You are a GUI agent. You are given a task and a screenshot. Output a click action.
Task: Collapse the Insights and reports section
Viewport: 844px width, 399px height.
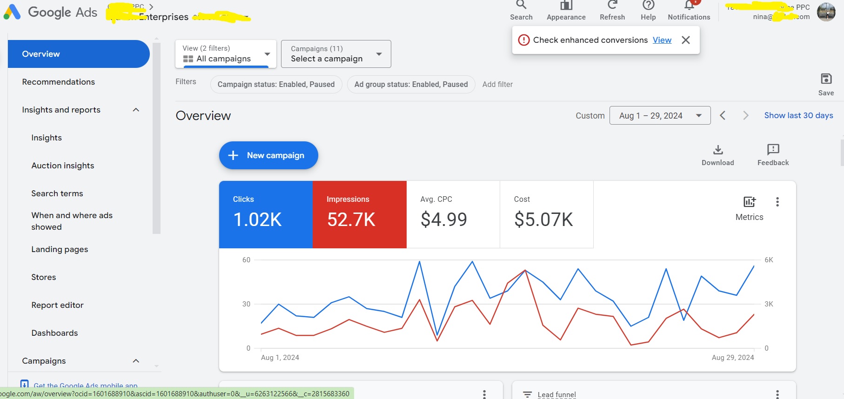point(136,110)
